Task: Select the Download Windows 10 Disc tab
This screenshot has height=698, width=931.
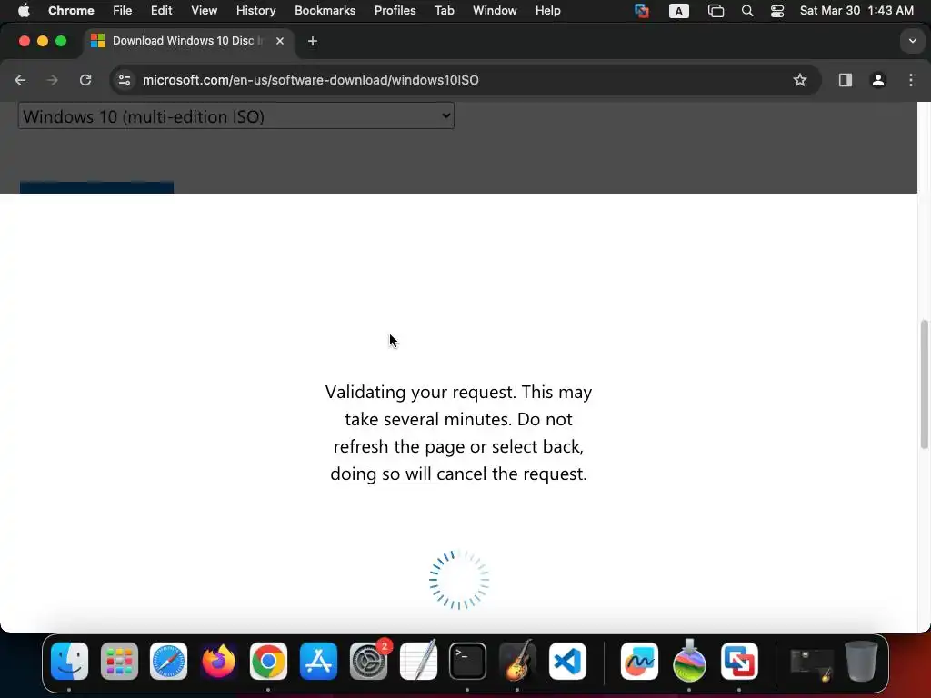Action: 188,41
